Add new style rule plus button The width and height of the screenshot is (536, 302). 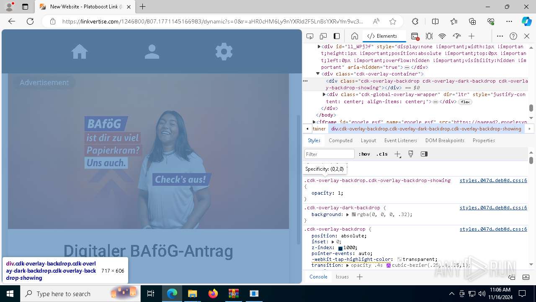pyautogui.click(x=397, y=154)
